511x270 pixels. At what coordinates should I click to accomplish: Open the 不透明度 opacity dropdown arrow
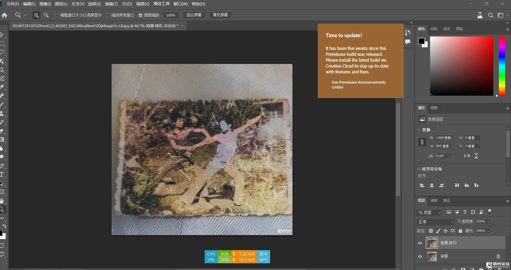[x=488, y=222]
